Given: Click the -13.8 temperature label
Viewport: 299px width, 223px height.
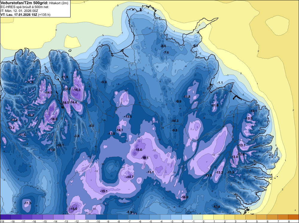Looking at the screenshot, I should pyautogui.click(x=234, y=157).
